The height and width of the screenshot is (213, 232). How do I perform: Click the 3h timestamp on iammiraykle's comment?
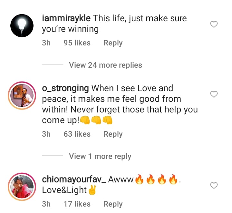tap(46, 43)
